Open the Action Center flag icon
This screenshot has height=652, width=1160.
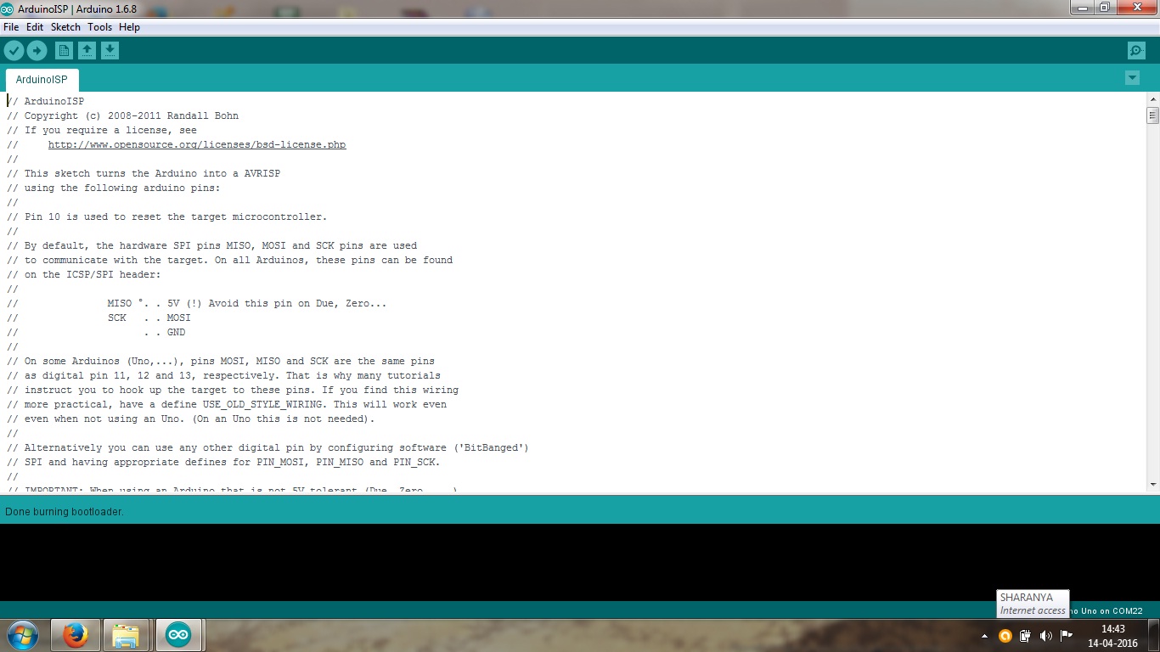(1067, 635)
